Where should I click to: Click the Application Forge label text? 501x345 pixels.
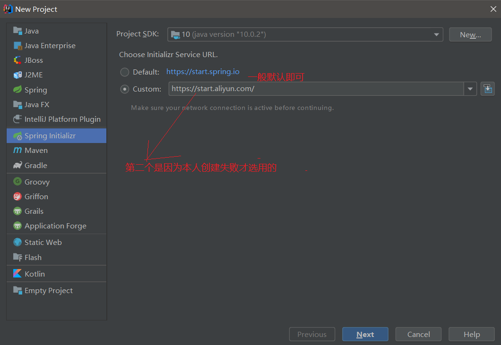tap(56, 226)
